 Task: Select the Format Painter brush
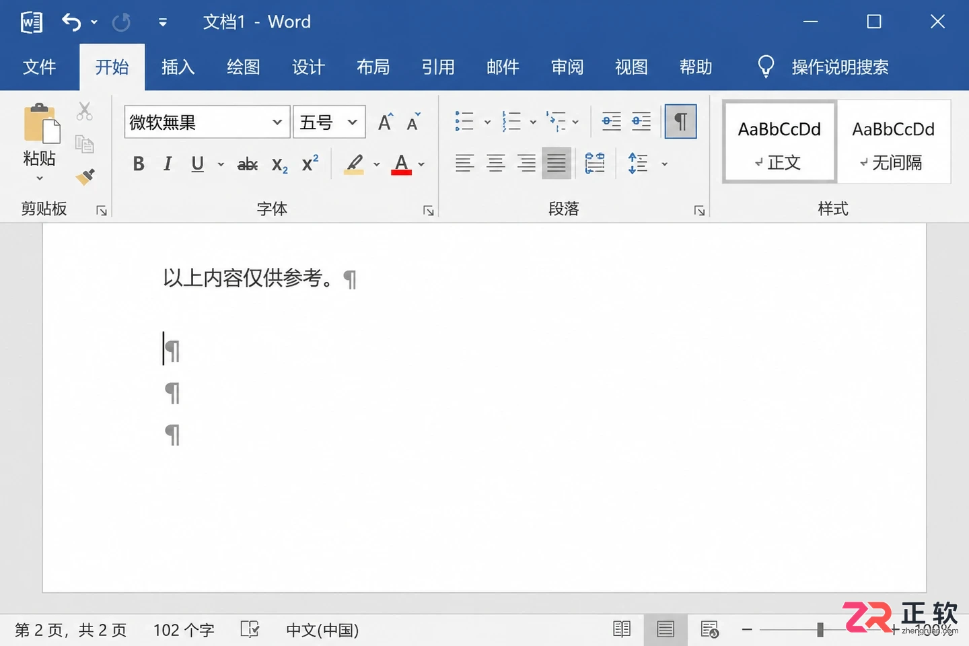[85, 177]
